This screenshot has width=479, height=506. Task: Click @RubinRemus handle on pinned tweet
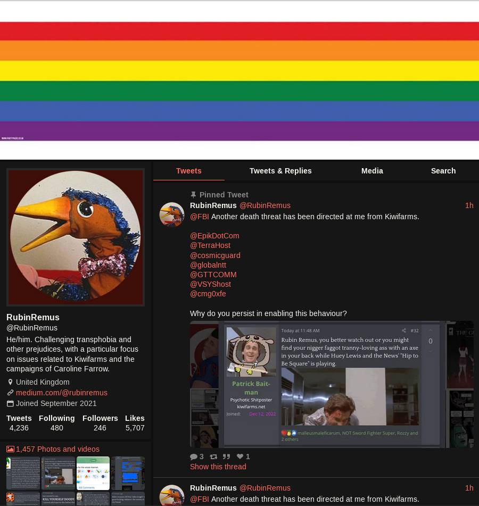pos(265,205)
